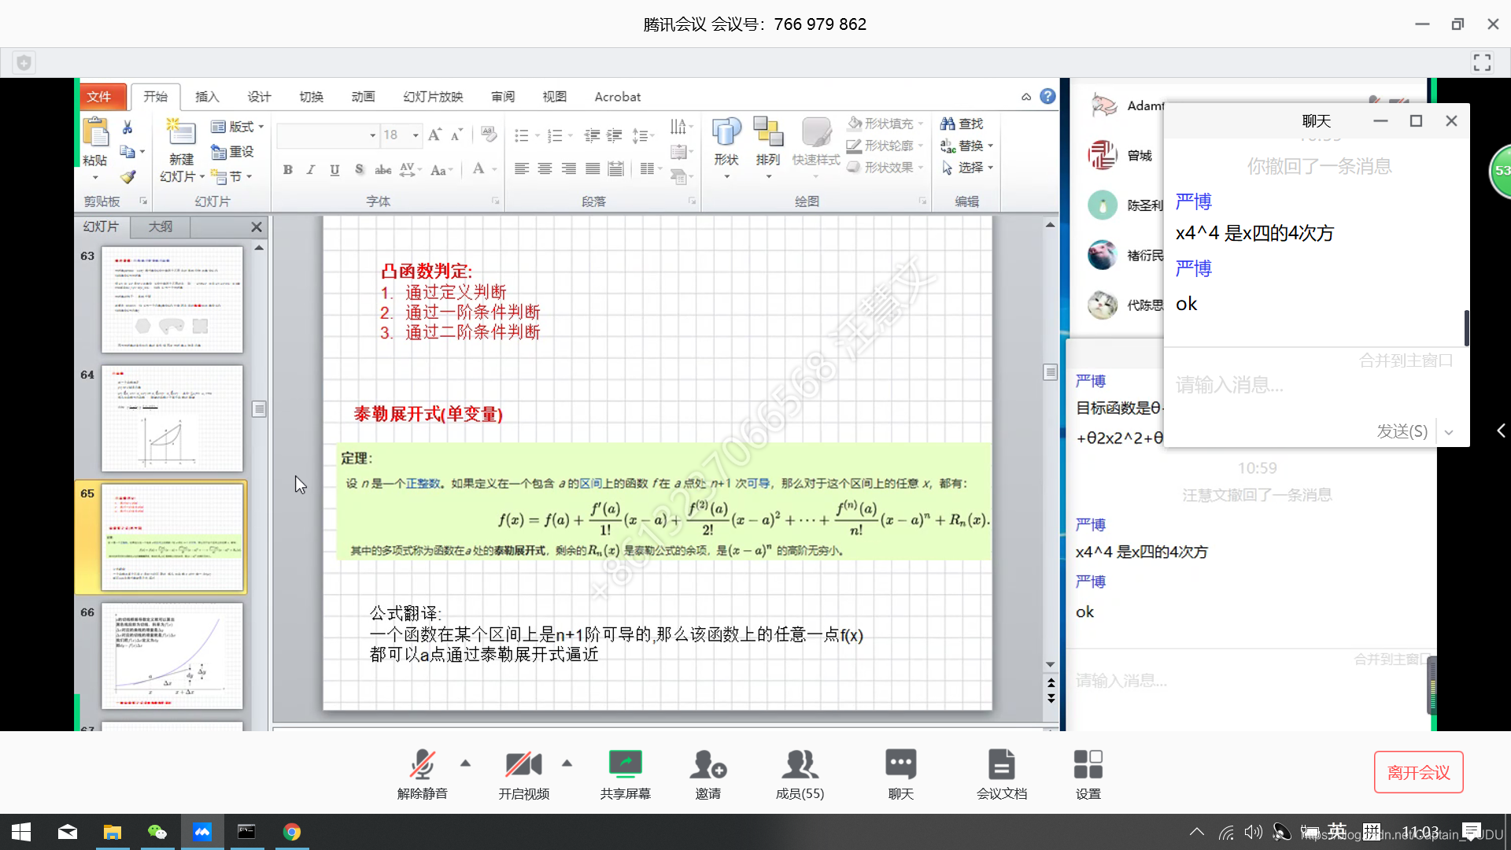Click the scissors cut icon
The image size is (1511, 850).
tap(127, 126)
